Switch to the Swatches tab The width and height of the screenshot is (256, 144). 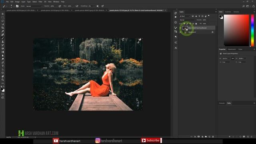(228, 12)
